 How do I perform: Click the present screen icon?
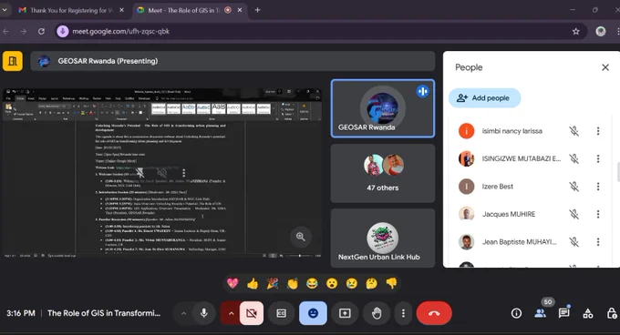coord(345,313)
